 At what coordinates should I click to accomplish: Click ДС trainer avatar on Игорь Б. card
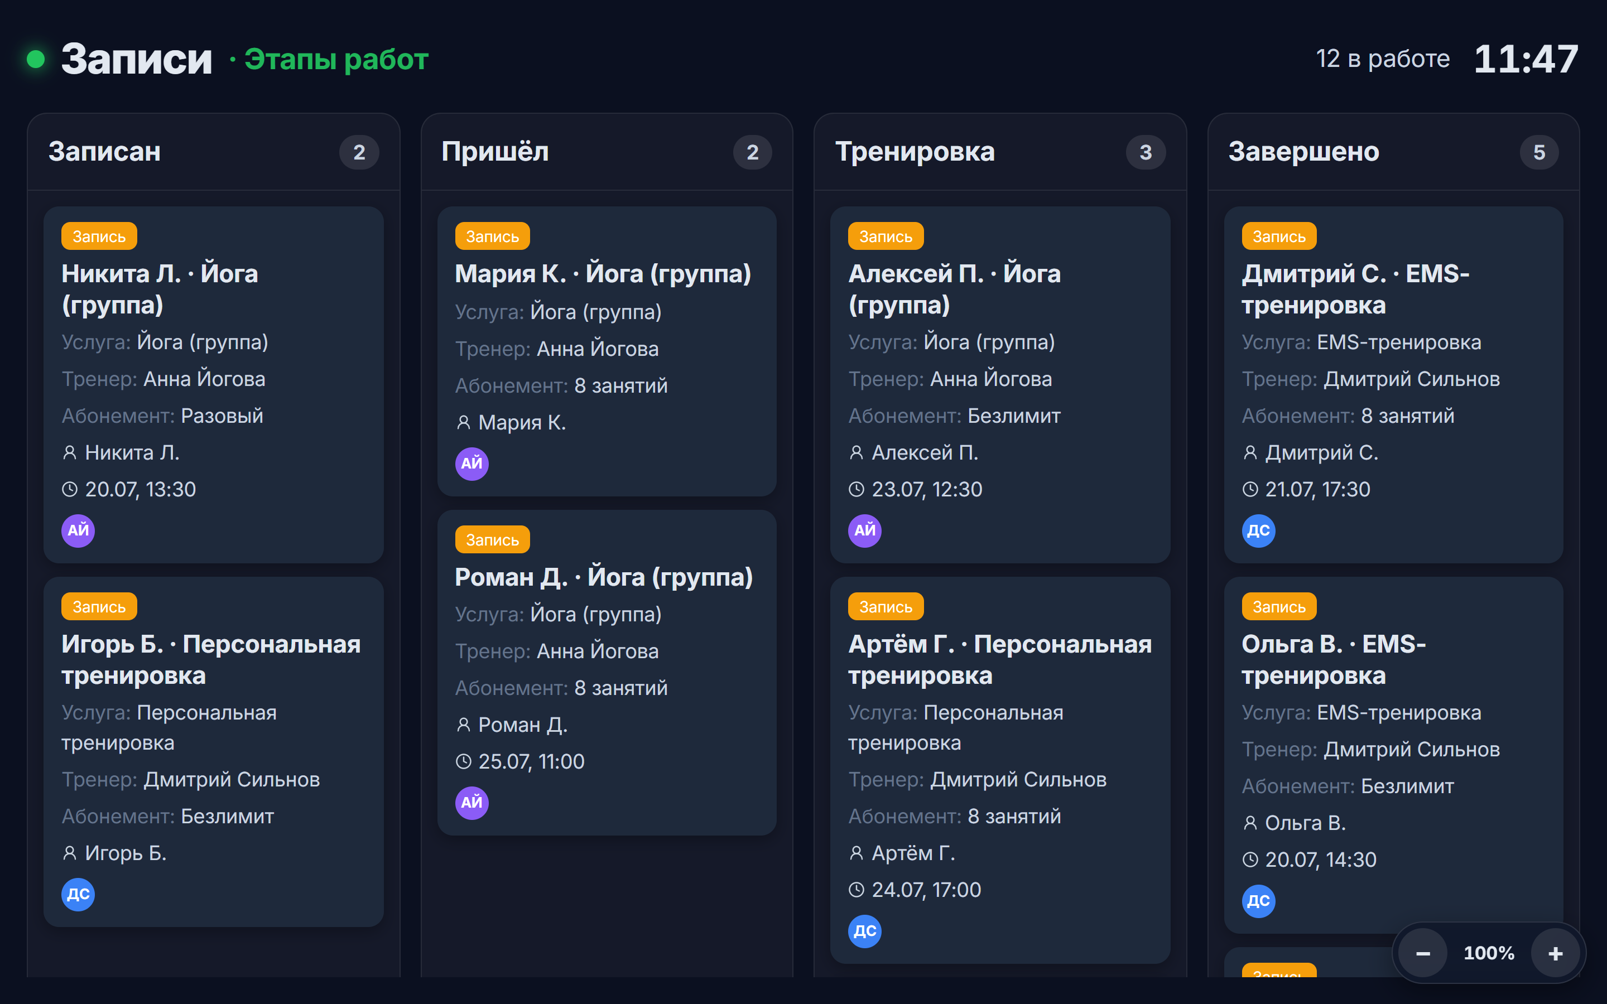tap(78, 895)
